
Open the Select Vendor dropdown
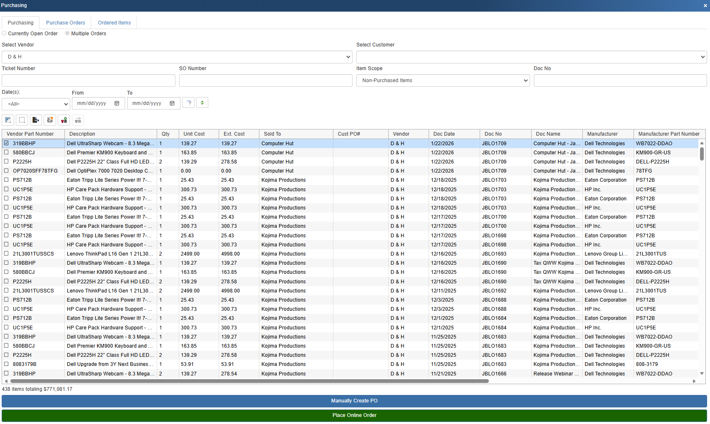click(177, 57)
